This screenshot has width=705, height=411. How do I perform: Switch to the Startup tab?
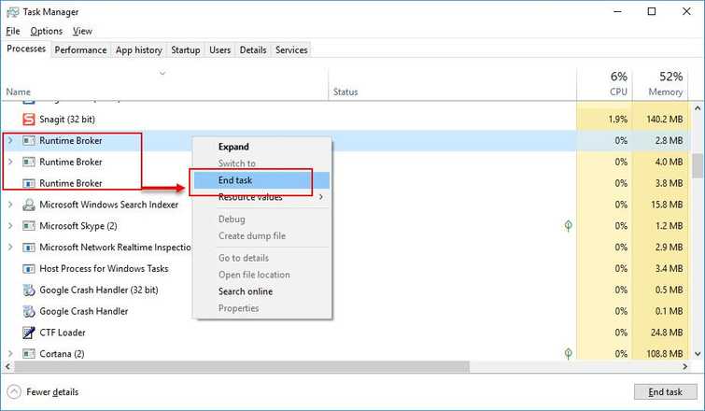click(185, 50)
